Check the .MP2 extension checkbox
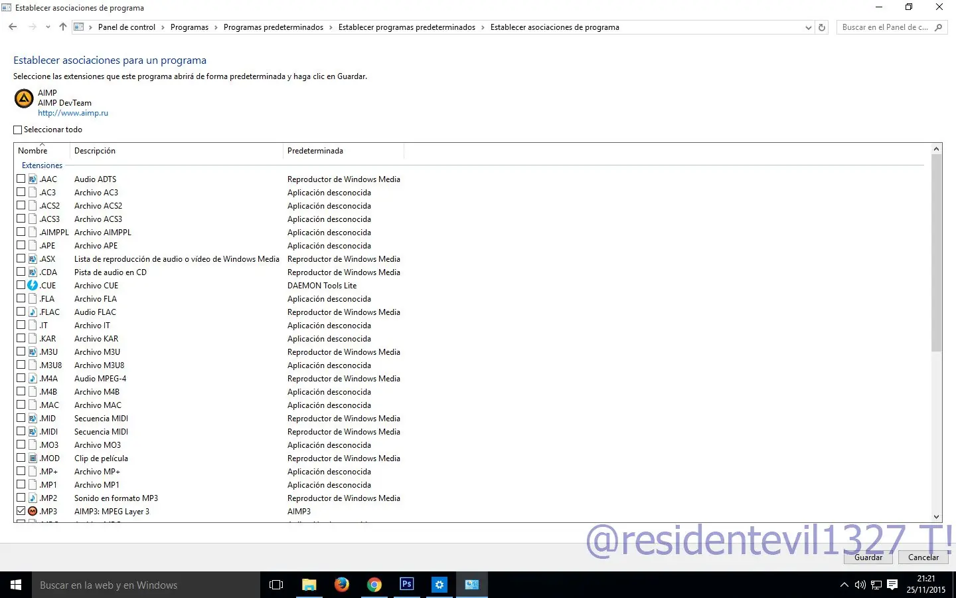The image size is (956, 598). coord(21,498)
